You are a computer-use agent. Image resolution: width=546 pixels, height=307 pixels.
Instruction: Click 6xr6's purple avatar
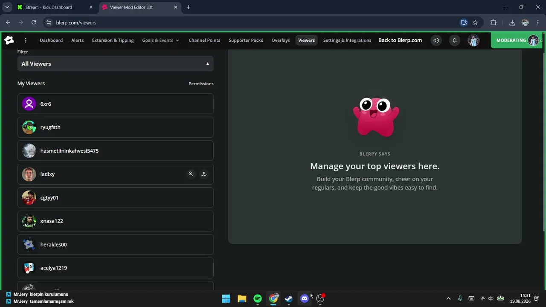tap(29, 104)
